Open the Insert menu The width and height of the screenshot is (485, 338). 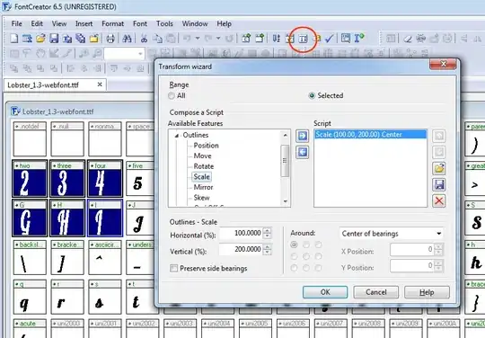click(84, 23)
